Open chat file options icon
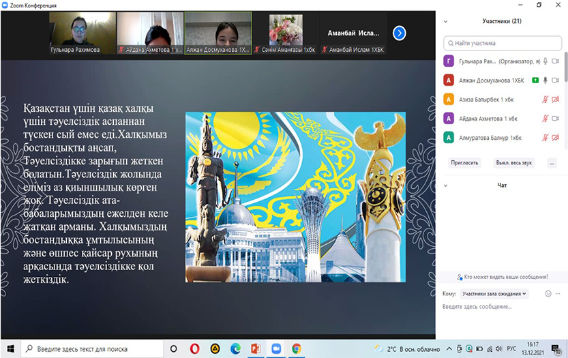This screenshot has height=358, width=568. pyautogui.click(x=560, y=294)
